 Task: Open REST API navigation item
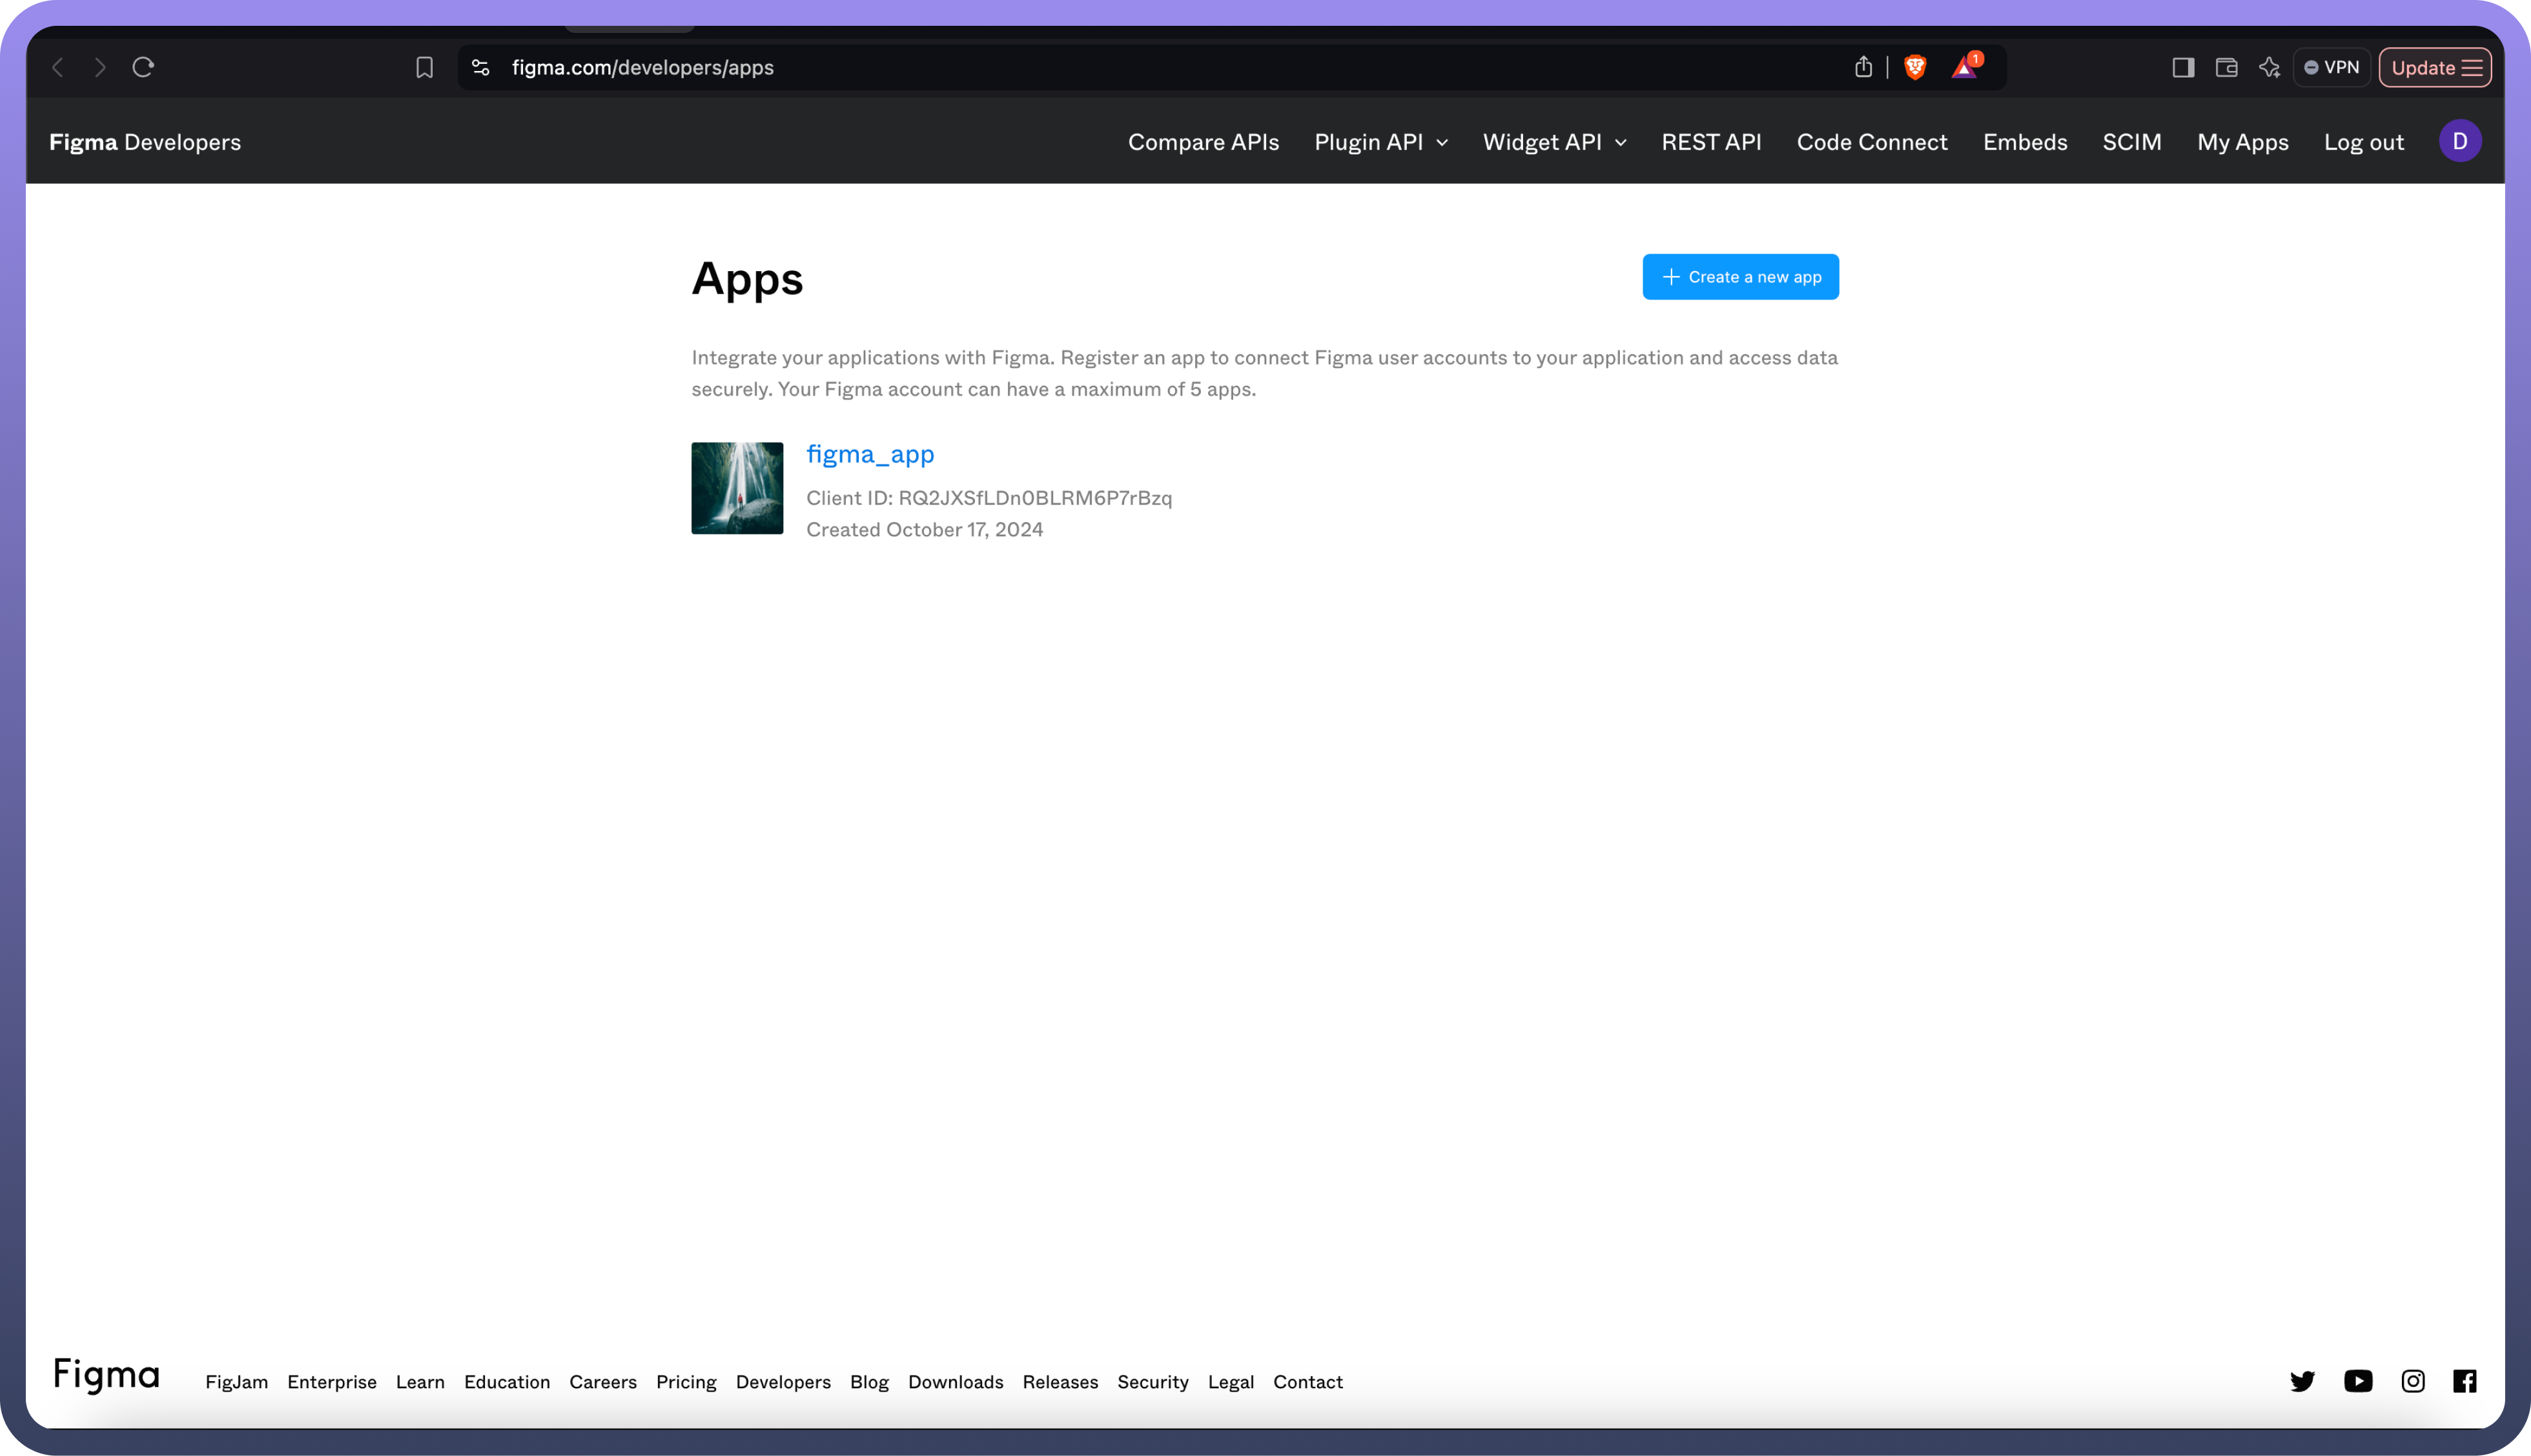tap(1710, 142)
